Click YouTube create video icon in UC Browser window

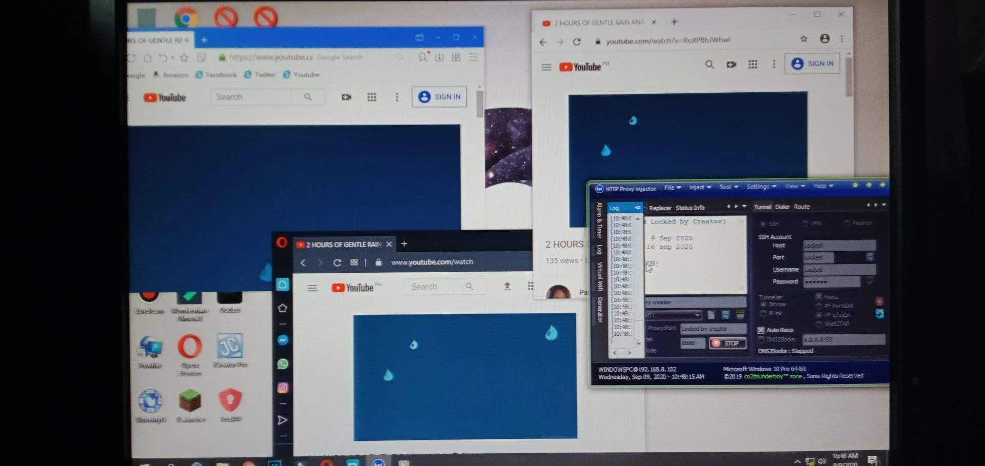[x=347, y=97]
